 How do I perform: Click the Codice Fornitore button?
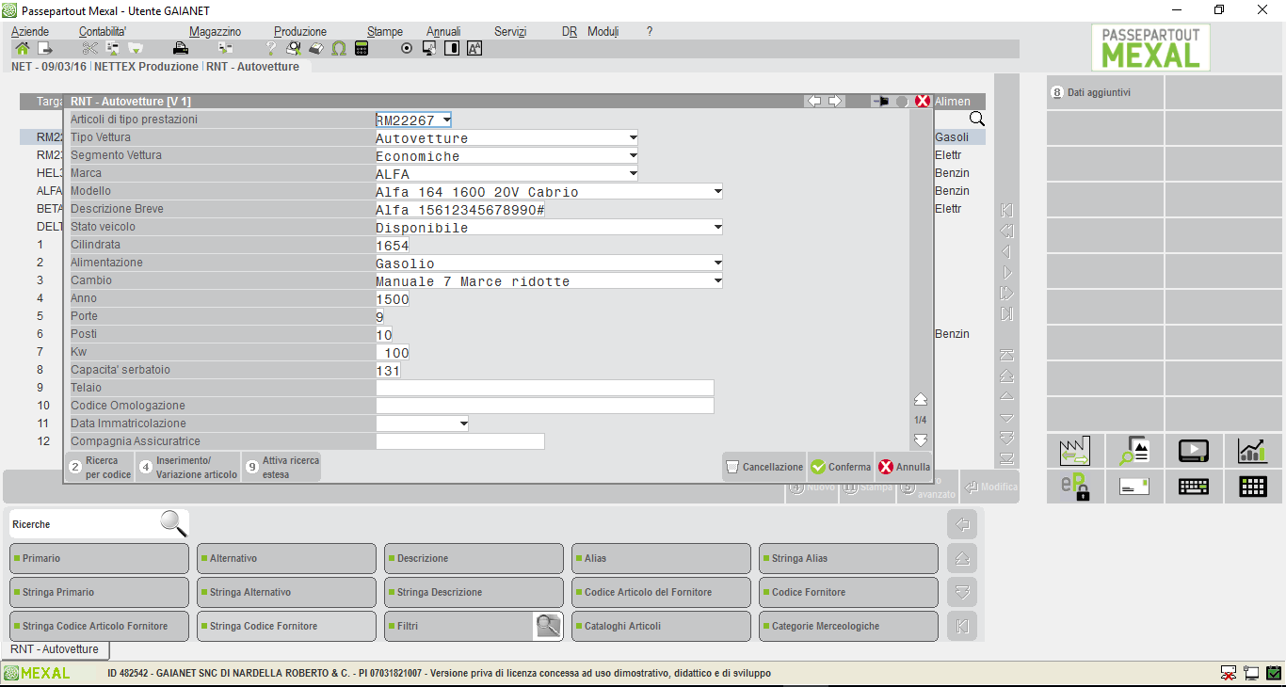point(848,592)
